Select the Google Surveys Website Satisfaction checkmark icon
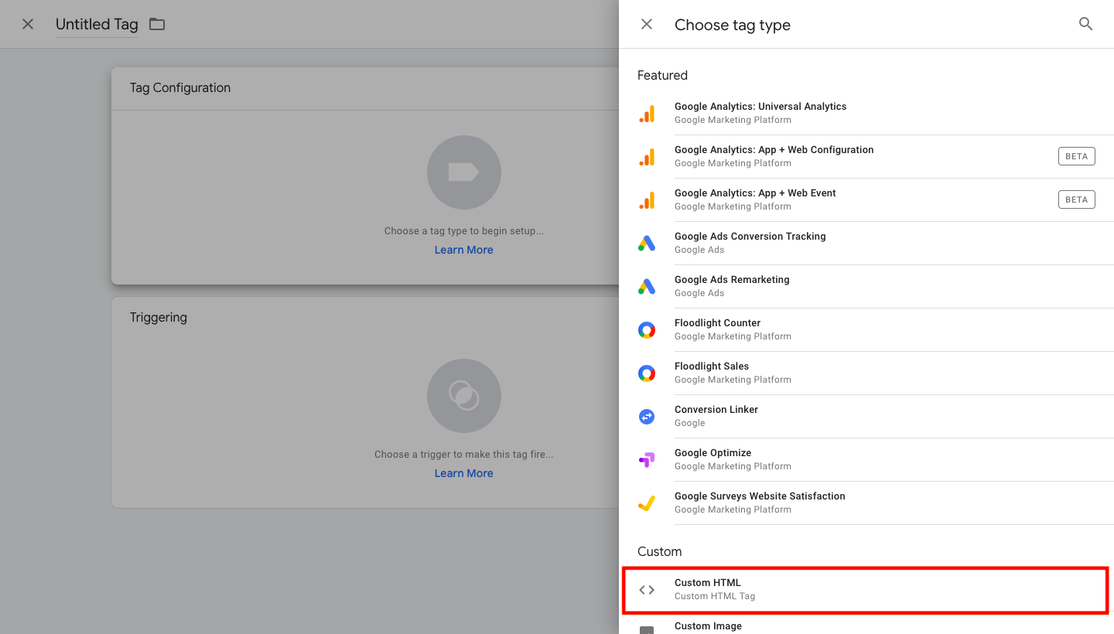This screenshot has height=634, width=1114. pyautogui.click(x=647, y=503)
